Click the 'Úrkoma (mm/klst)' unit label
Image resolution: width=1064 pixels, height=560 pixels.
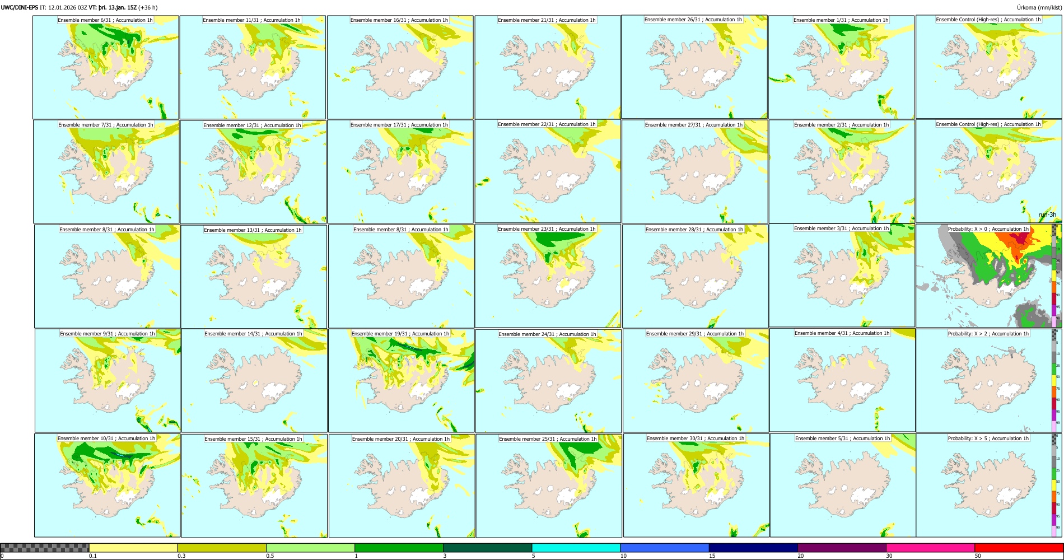1039,7
